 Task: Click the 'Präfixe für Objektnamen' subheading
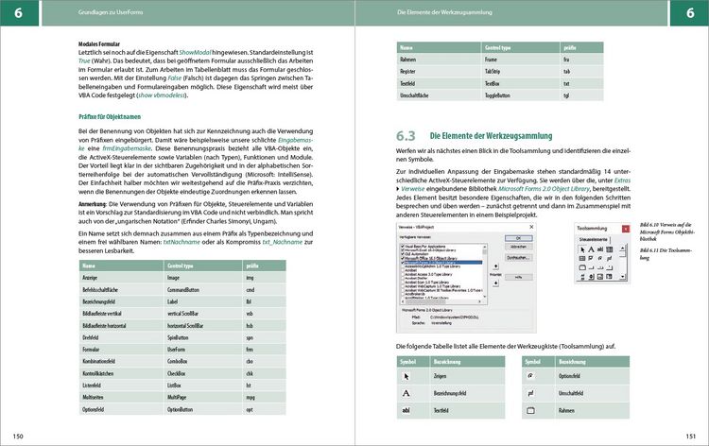110,116
